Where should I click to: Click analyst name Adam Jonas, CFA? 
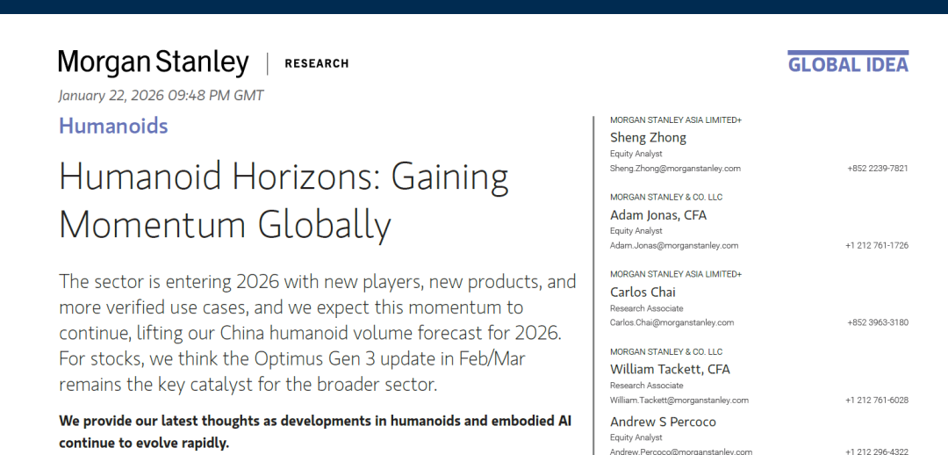pyautogui.click(x=658, y=215)
